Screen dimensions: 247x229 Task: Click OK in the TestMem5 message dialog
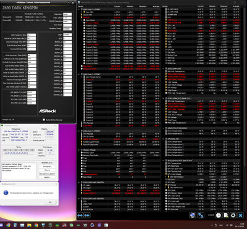(x=50, y=202)
